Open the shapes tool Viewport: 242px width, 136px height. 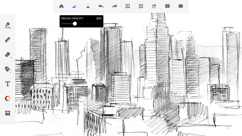8,69
